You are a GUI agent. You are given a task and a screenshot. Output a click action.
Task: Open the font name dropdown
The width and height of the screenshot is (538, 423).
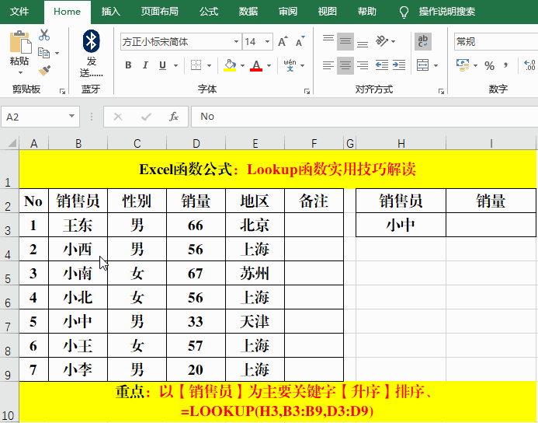pyautogui.click(x=237, y=42)
